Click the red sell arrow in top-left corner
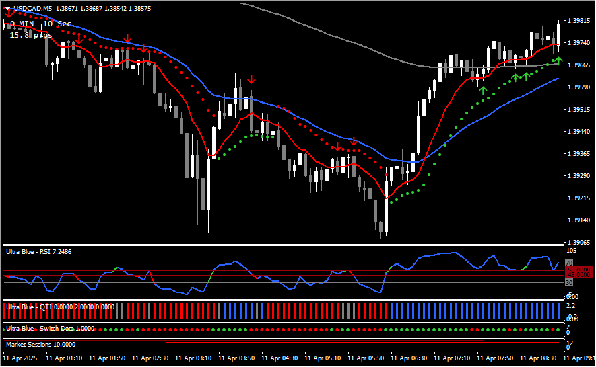Viewport: 596px width, 367px height. tap(8, 15)
